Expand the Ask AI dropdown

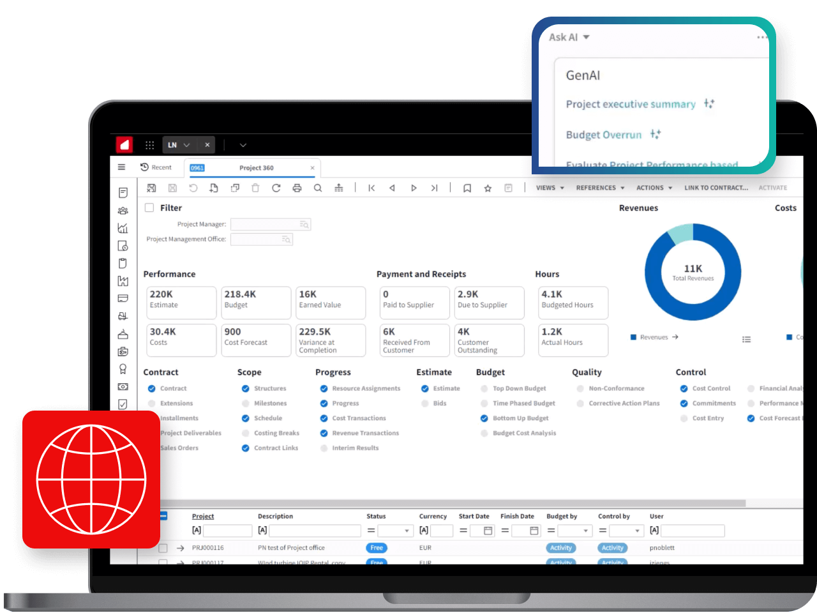[567, 37]
